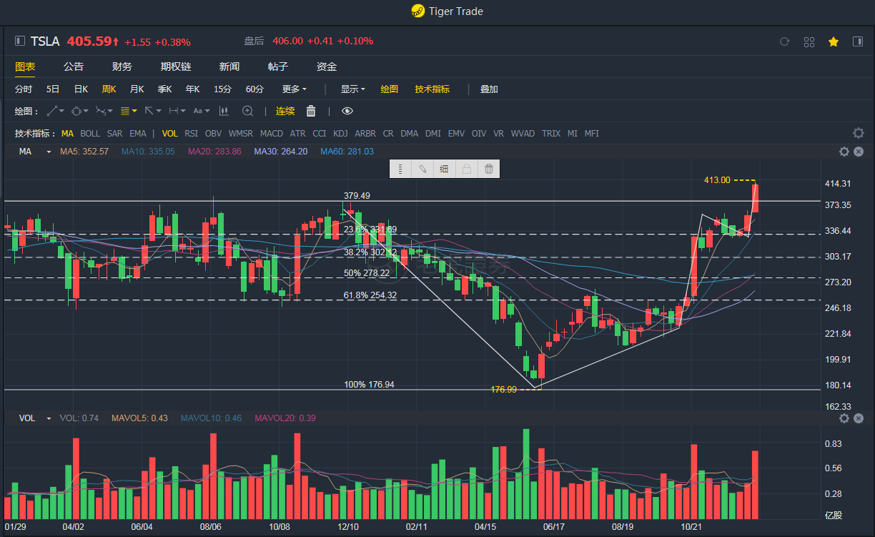Enable the MFI indicator
Viewport: 875px width, 537px height.
point(592,134)
